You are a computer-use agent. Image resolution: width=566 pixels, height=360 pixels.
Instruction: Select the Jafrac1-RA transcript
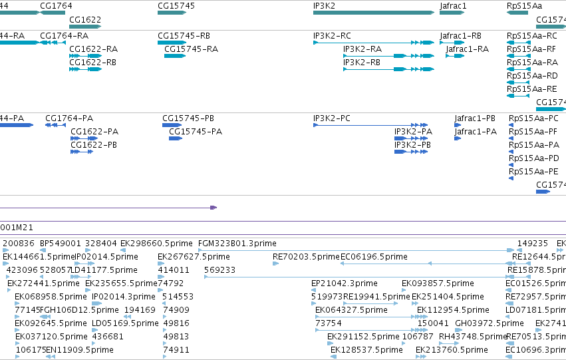click(455, 56)
